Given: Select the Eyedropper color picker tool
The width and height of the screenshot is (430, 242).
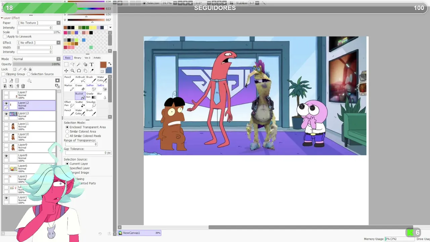Looking at the screenshot, I should click(92, 71).
